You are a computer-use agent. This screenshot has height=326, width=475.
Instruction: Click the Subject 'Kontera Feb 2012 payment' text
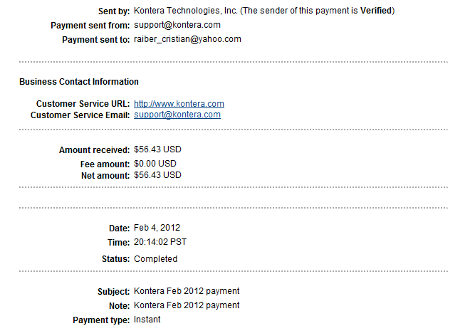187,291
